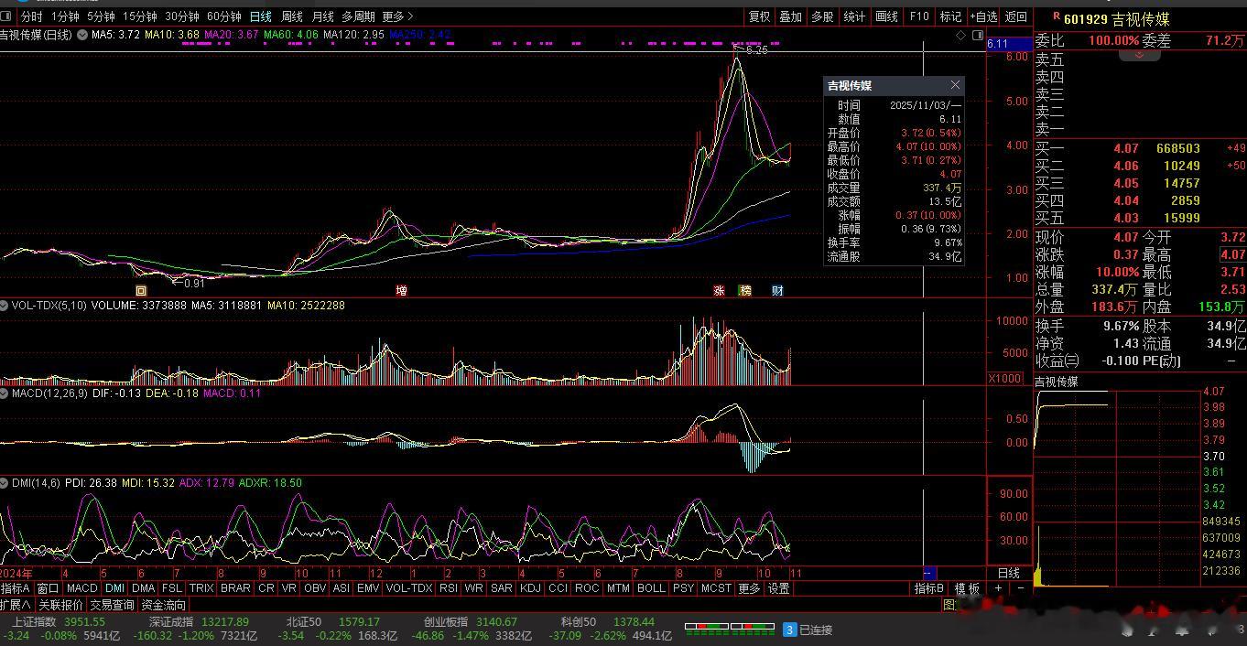Switch indicator to DMA
Screen dimensions: 1247x646
[x=144, y=588]
